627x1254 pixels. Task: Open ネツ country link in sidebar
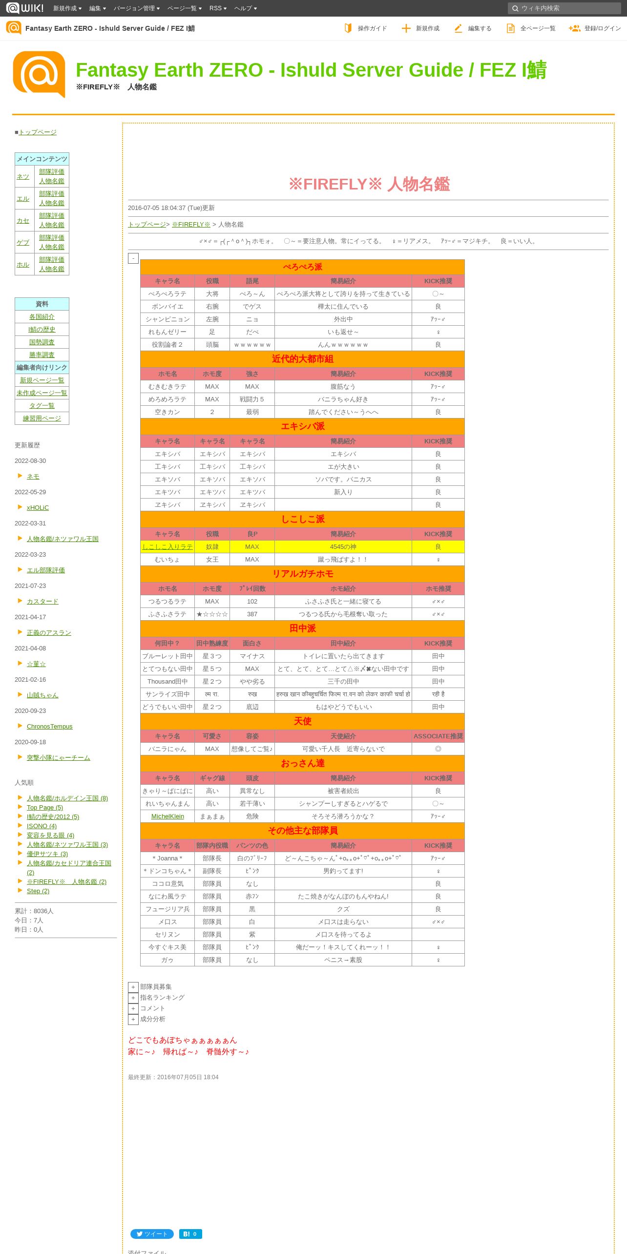23,177
